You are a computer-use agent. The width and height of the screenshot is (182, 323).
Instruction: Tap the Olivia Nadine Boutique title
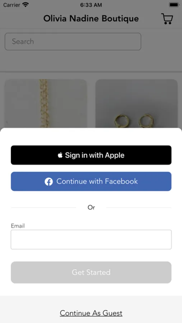pyautogui.click(x=91, y=19)
